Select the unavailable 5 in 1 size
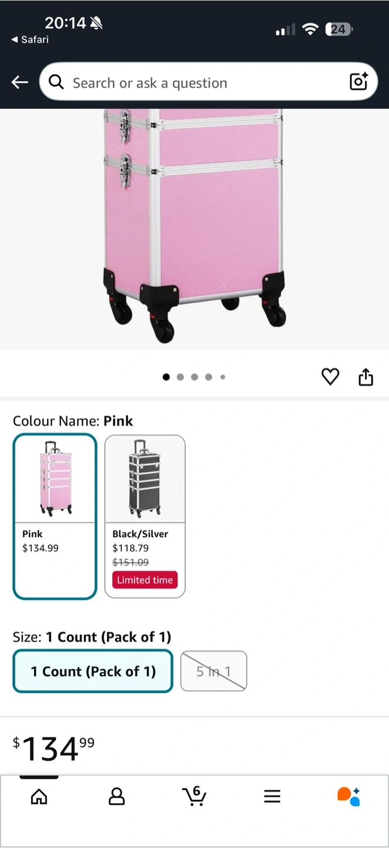 213,671
